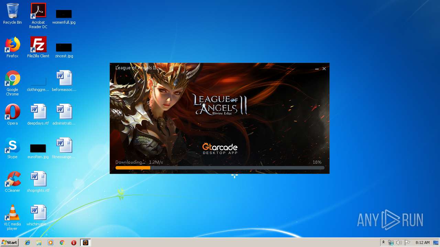Select euroften.jpg desktop file
Screen dimensions: 440x247
pos(38,151)
